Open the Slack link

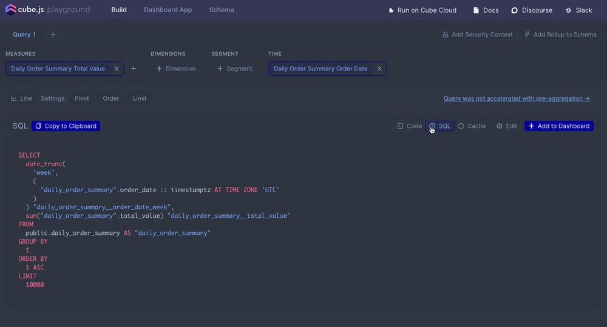[x=578, y=10]
